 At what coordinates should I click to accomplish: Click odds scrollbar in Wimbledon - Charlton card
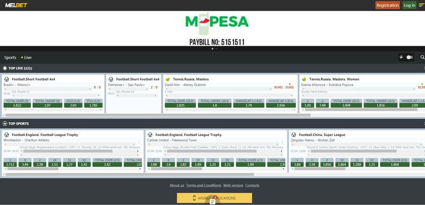[x=33, y=169]
